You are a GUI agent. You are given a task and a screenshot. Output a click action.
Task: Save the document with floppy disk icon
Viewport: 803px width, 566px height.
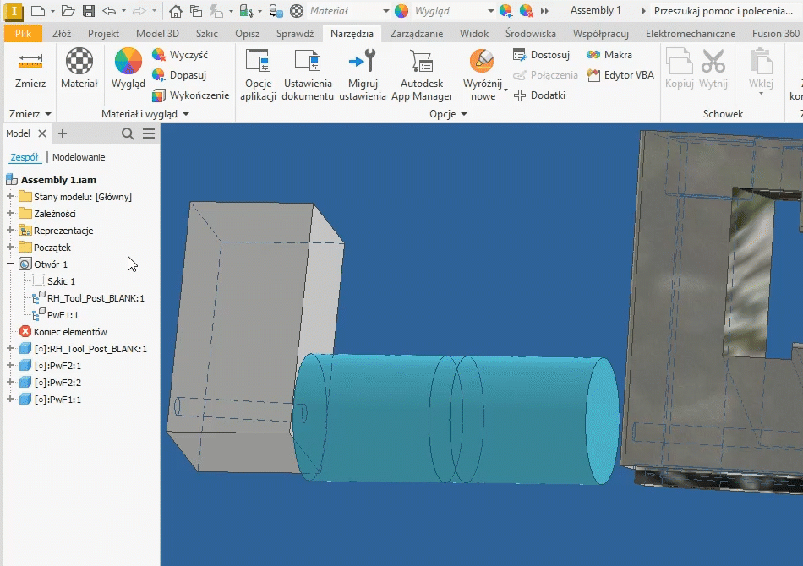89,11
